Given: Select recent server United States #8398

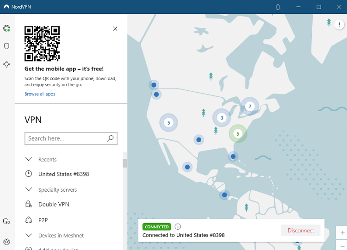Looking at the screenshot, I should pos(64,174).
